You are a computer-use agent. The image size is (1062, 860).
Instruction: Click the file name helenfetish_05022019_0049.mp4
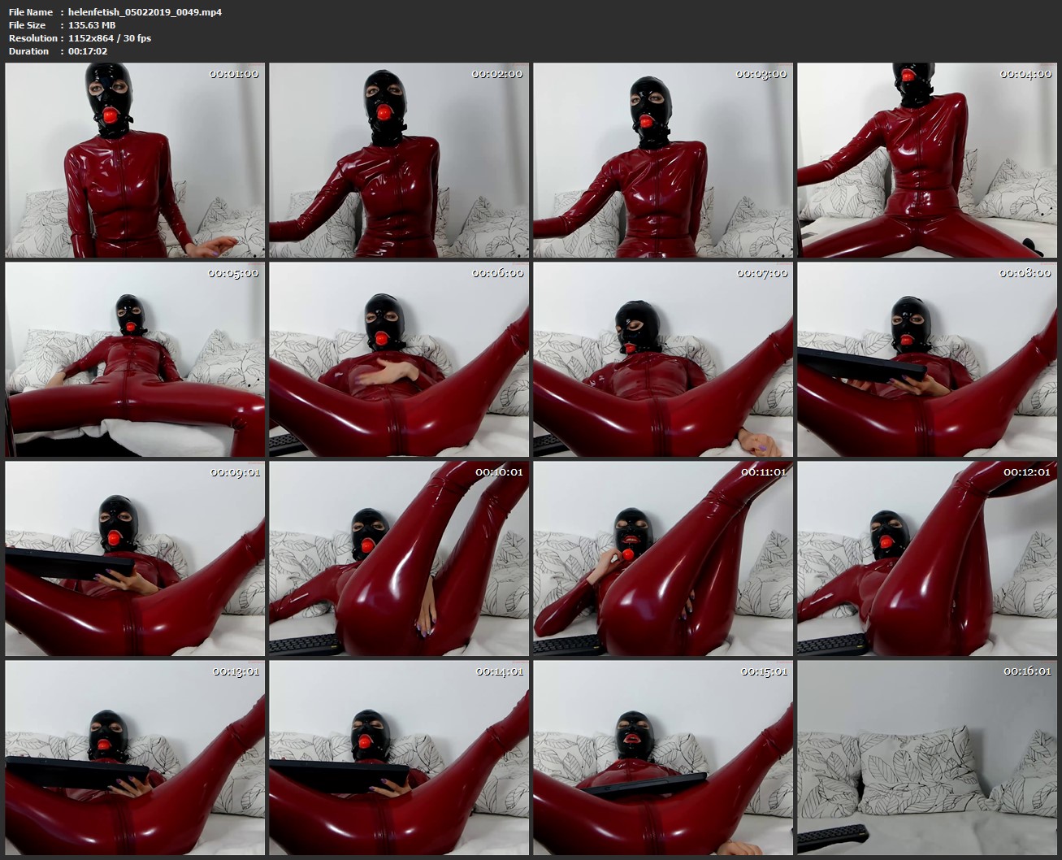click(145, 12)
